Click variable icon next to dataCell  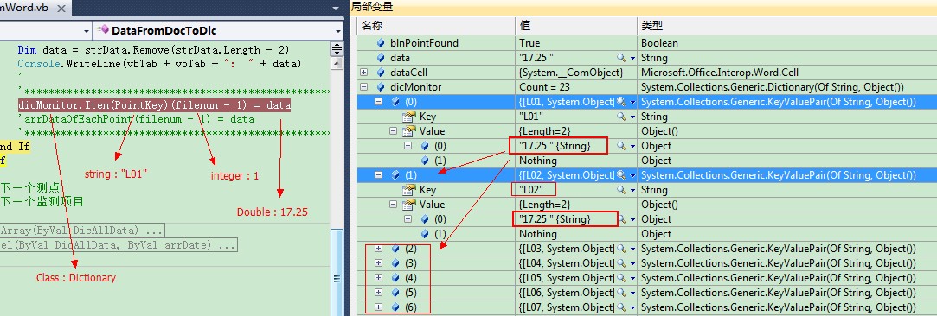click(x=381, y=73)
